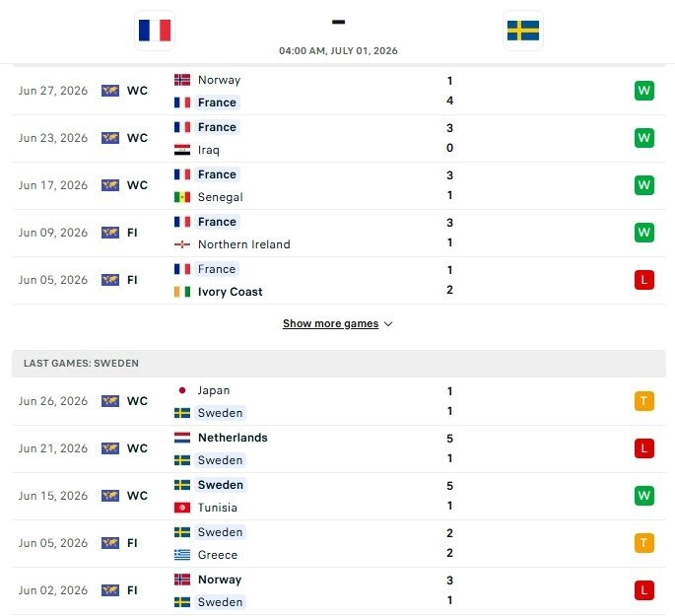Expand Show more games

331,323
